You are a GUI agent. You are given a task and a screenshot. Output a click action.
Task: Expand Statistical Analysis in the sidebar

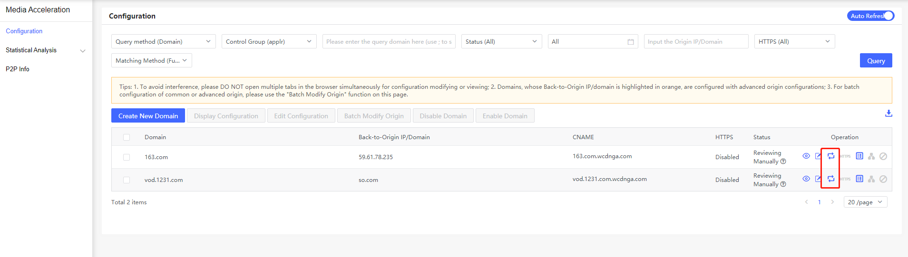[x=45, y=50]
